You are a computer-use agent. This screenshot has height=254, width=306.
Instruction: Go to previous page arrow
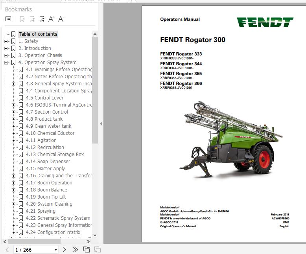click(x=7, y=250)
